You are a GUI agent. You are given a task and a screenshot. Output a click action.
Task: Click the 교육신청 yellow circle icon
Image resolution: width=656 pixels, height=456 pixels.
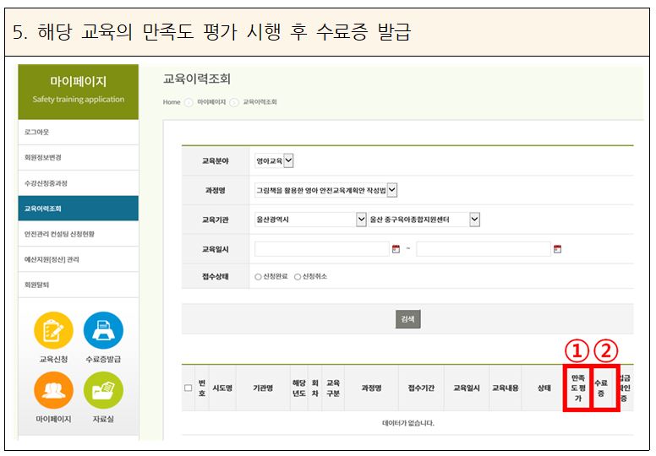tap(53, 331)
